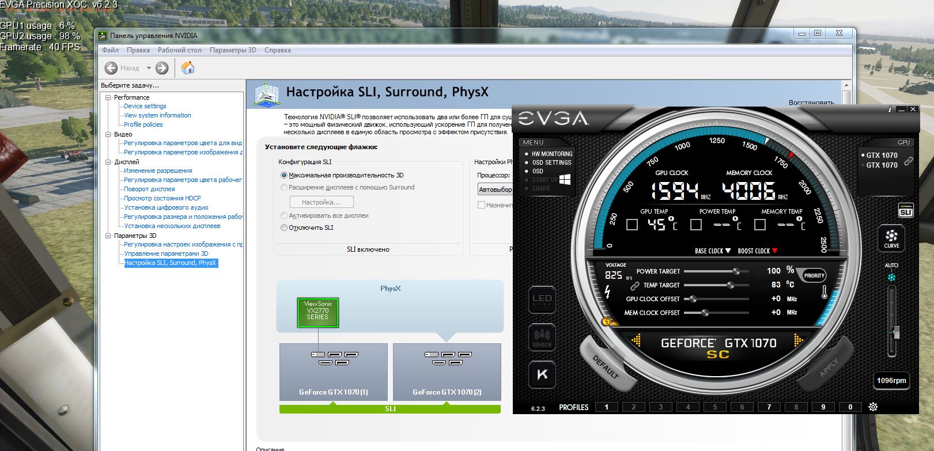
Task: Open LED Sync in EVGA Precision
Action: [542, 300]
